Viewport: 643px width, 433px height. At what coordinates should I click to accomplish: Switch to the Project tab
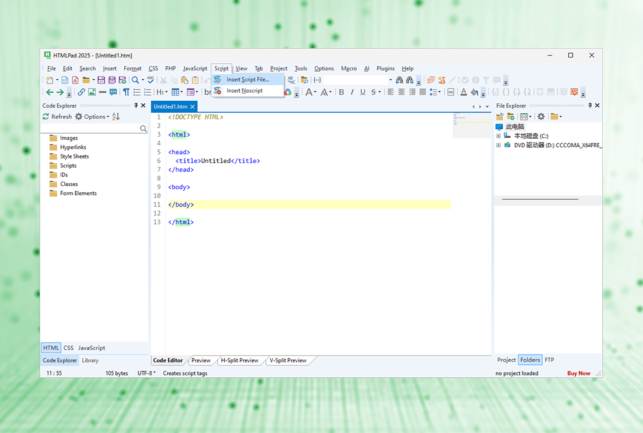(506, 360)
